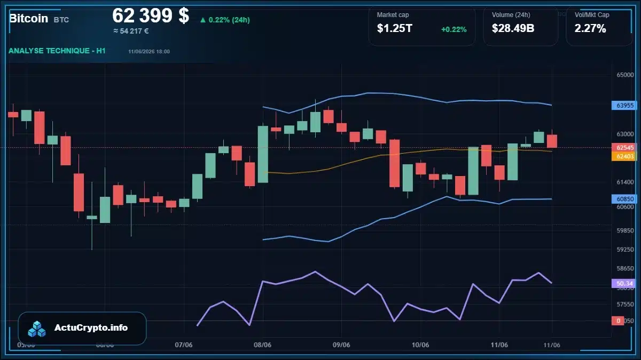Click the ≈ 54 217 € euro value
The image size is (641, 360).
[x=131, y=31]
